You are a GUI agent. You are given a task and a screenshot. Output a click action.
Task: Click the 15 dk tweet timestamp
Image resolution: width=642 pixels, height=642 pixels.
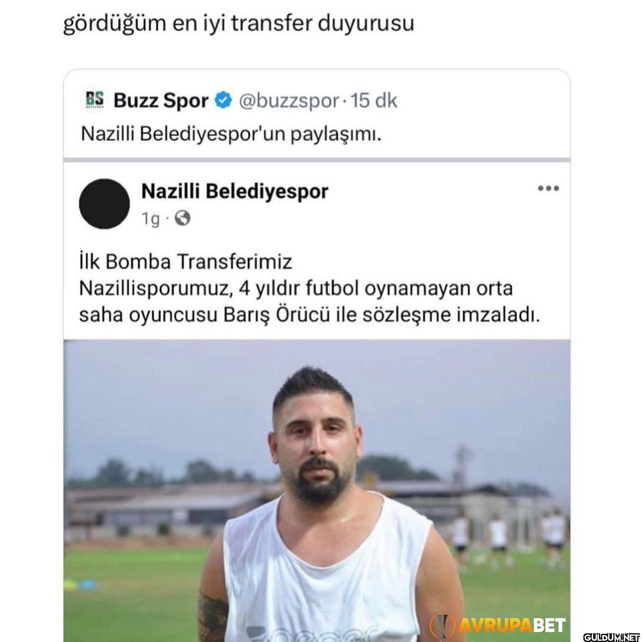click(374, 100)
